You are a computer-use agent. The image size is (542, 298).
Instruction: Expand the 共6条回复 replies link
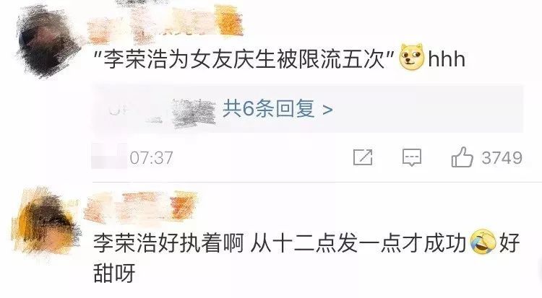pyautogui.click(x=268, y=109)
